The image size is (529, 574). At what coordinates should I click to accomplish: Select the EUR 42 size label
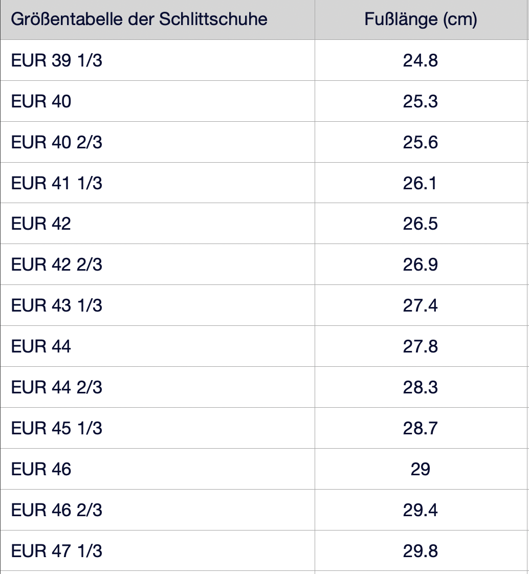coord(41,224)
